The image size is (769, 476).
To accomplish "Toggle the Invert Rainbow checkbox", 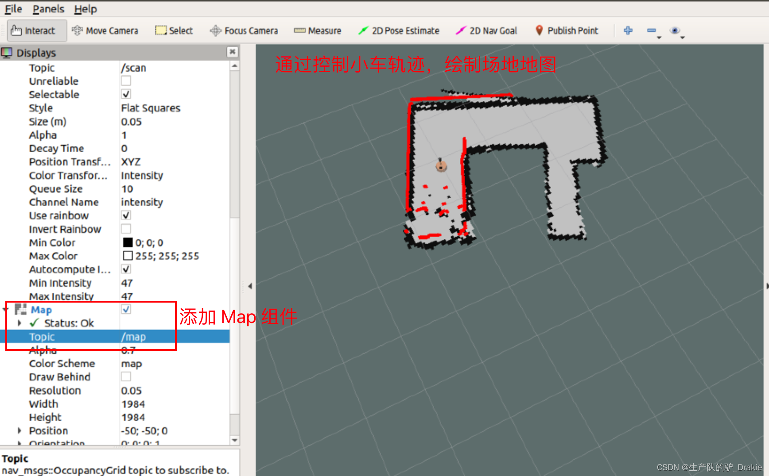I will coord(126,229).
